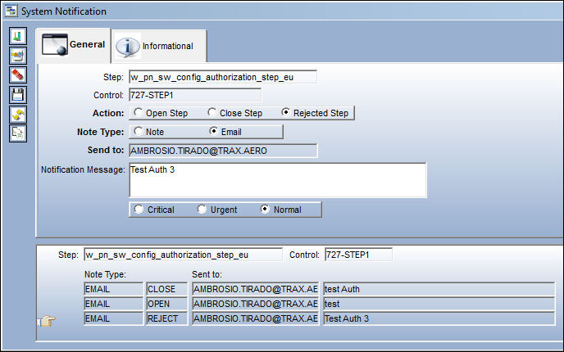Click the Control field in the lower list panel

[x=358, y=255]
